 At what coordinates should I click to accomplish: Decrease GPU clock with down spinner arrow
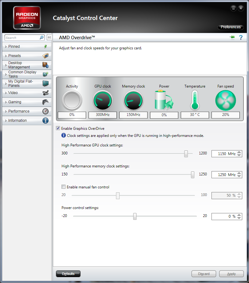pos(239,155)
